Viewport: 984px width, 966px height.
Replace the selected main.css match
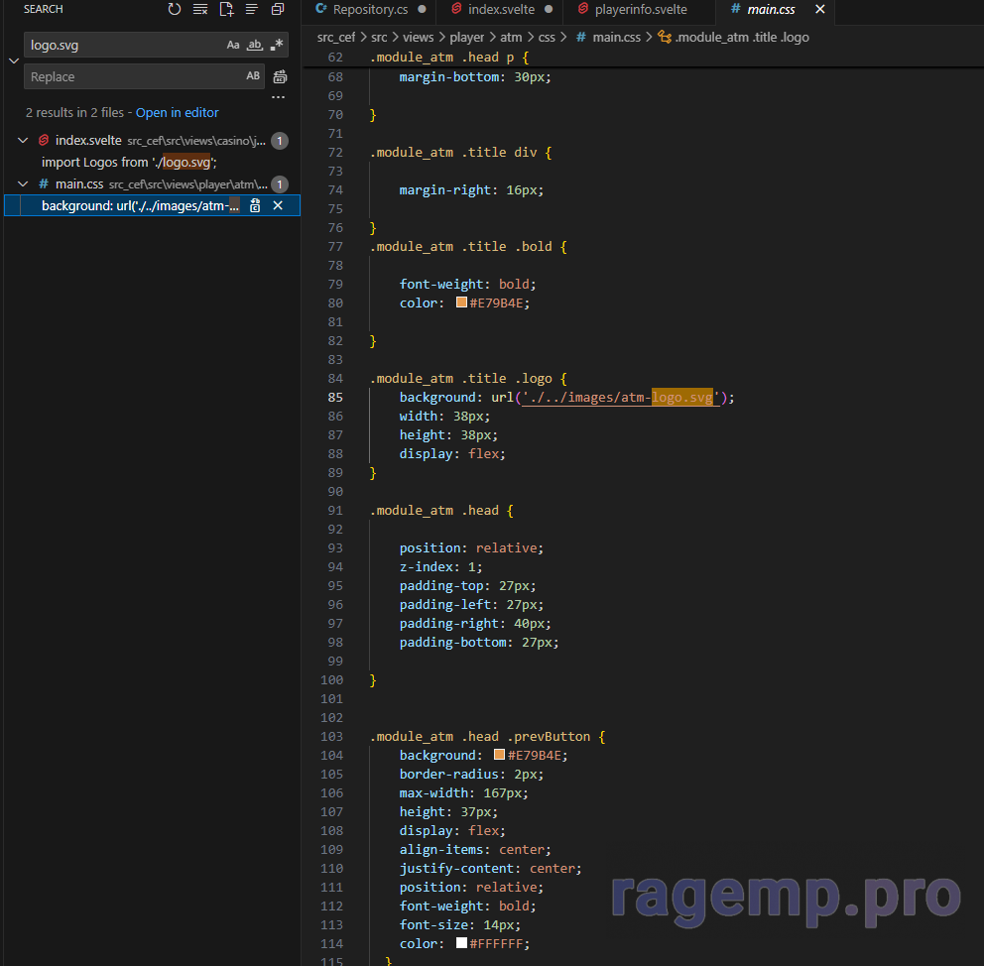255,205
